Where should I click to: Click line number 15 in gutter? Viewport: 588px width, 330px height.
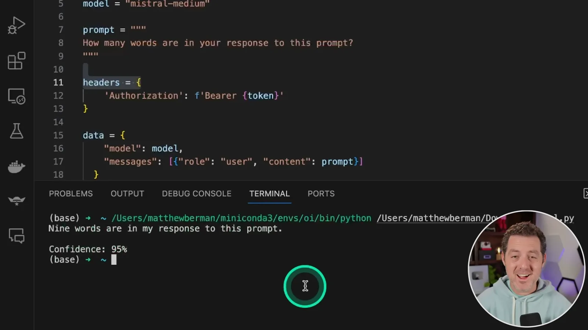tap(58, 135)
